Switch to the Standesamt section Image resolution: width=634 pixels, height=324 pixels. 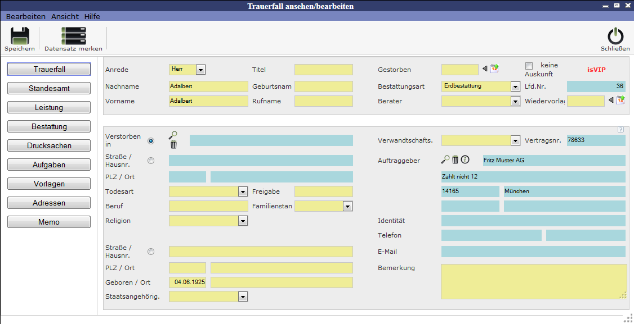coord(49,89)
